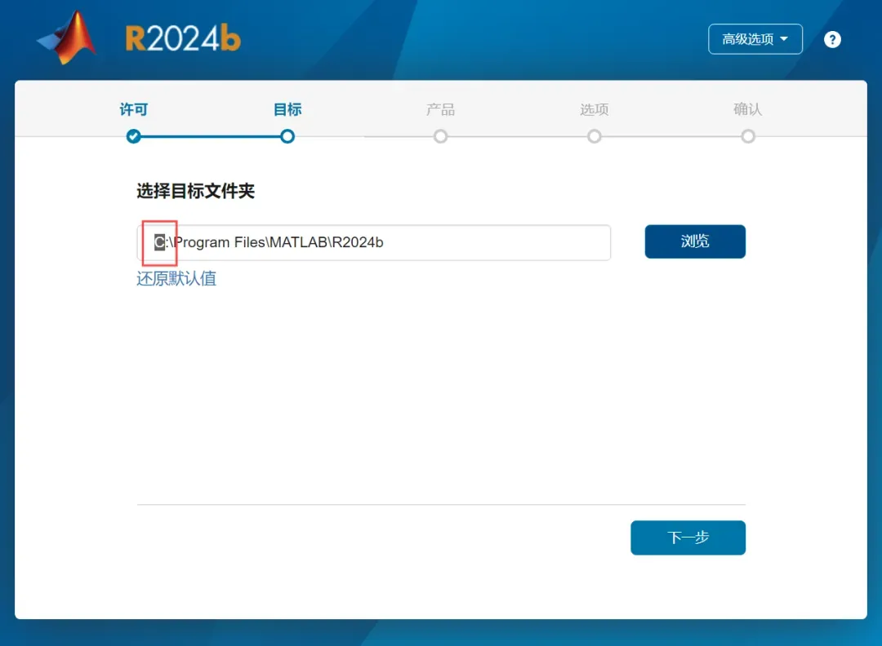Viewport: 882px width, 646px height.
Task: Click the help question mark icon
Action: [832, 39]
